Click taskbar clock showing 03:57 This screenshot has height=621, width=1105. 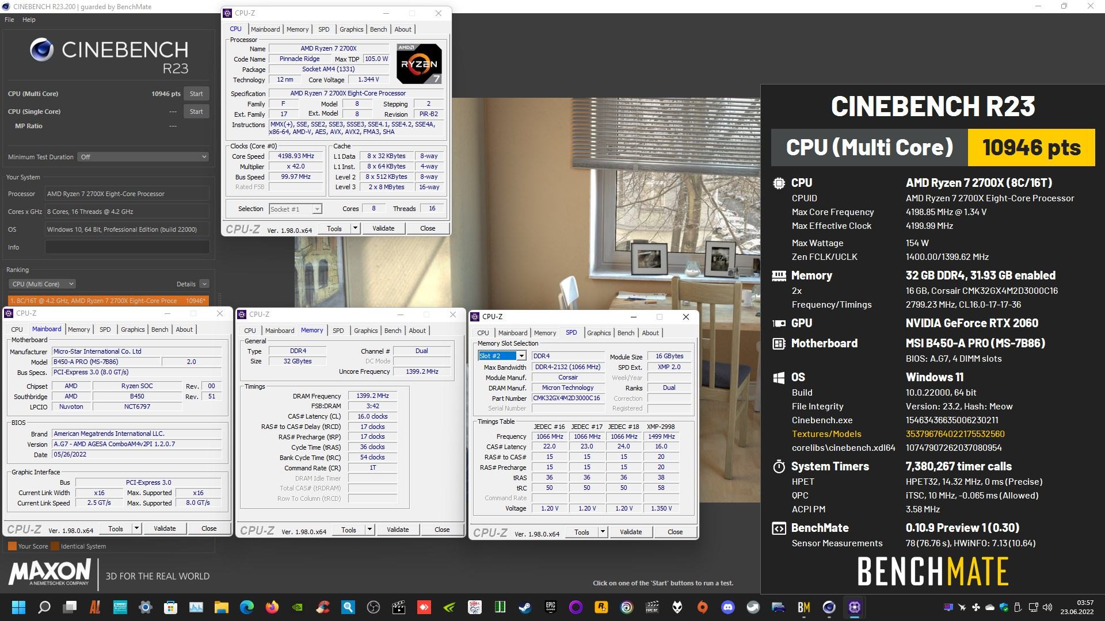tap(1077, 607)
